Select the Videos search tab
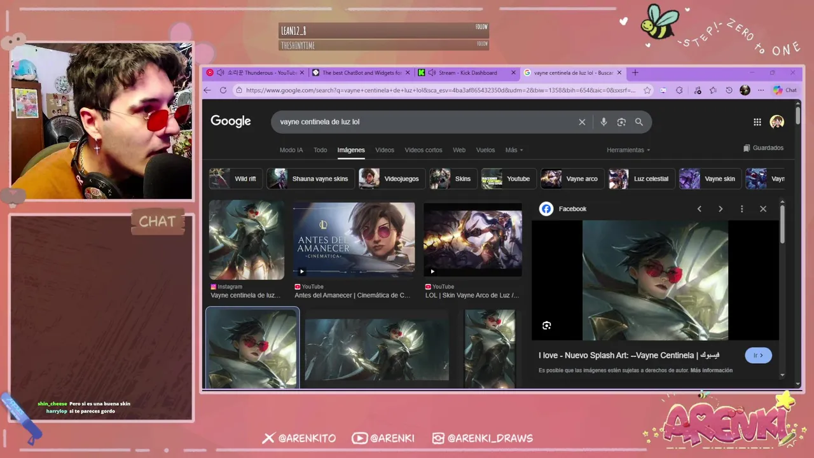This screenshot has height=458, width=814. click(385, 150)
